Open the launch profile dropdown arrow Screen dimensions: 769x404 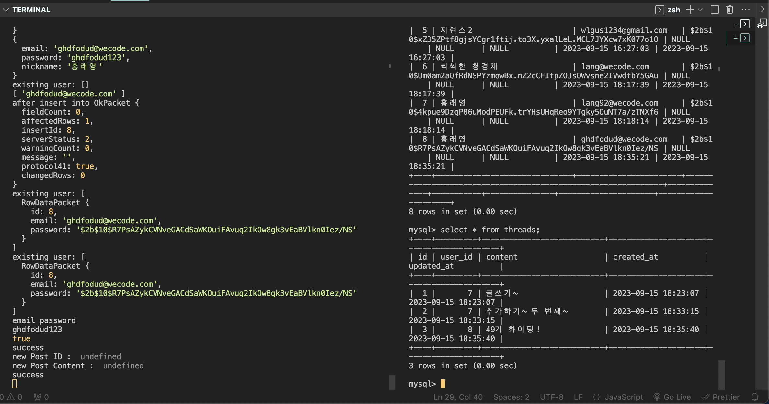700,10
